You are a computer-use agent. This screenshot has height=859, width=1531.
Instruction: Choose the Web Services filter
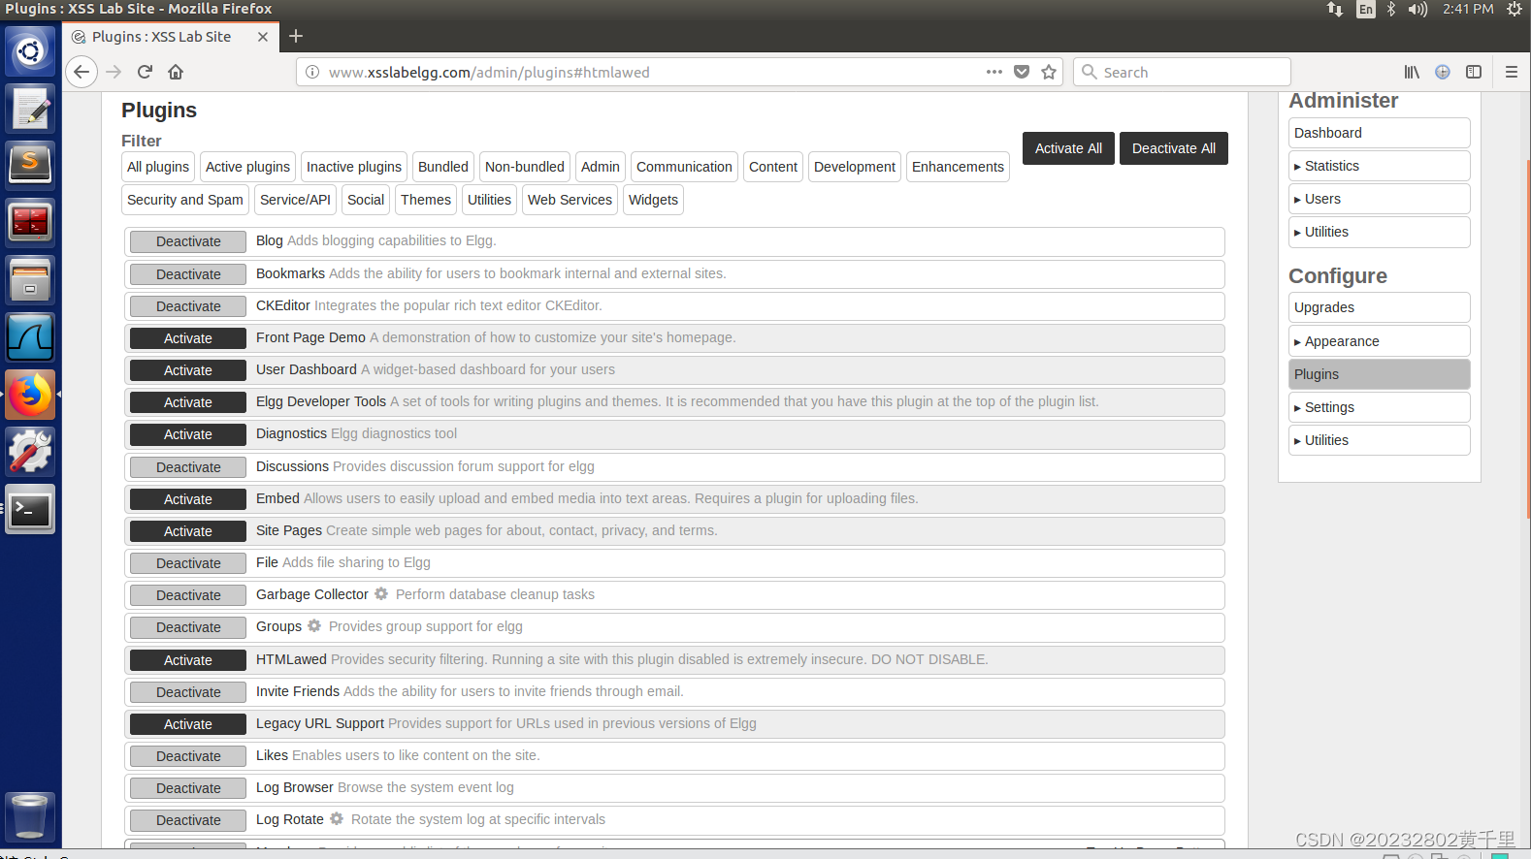pos(570,200)
